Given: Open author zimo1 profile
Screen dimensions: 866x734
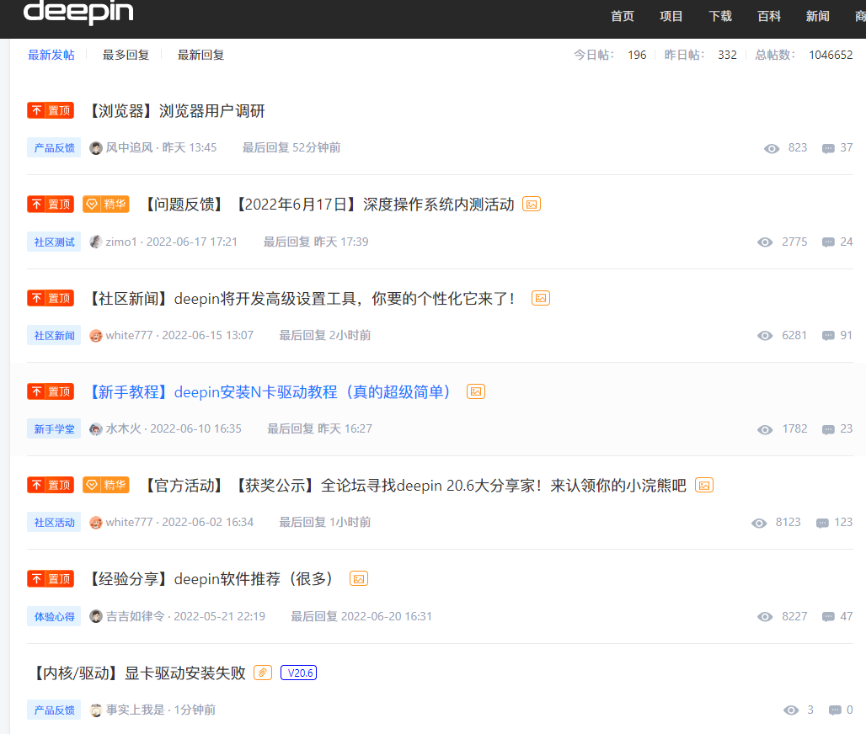Looking at the screenshot, I should [121, 242].
